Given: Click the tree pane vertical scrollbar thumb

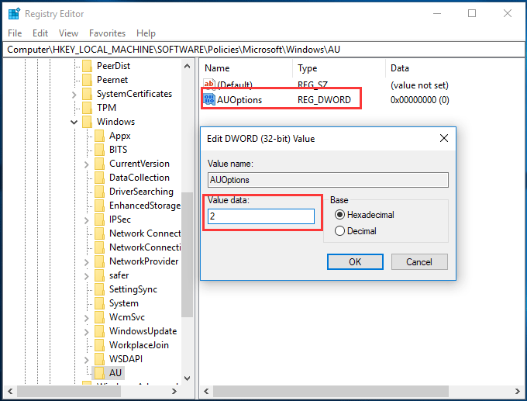Looking at the screenshot, I should (x=188, y=254).
